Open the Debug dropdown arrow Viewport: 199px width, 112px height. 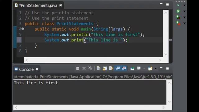[184, 5]
